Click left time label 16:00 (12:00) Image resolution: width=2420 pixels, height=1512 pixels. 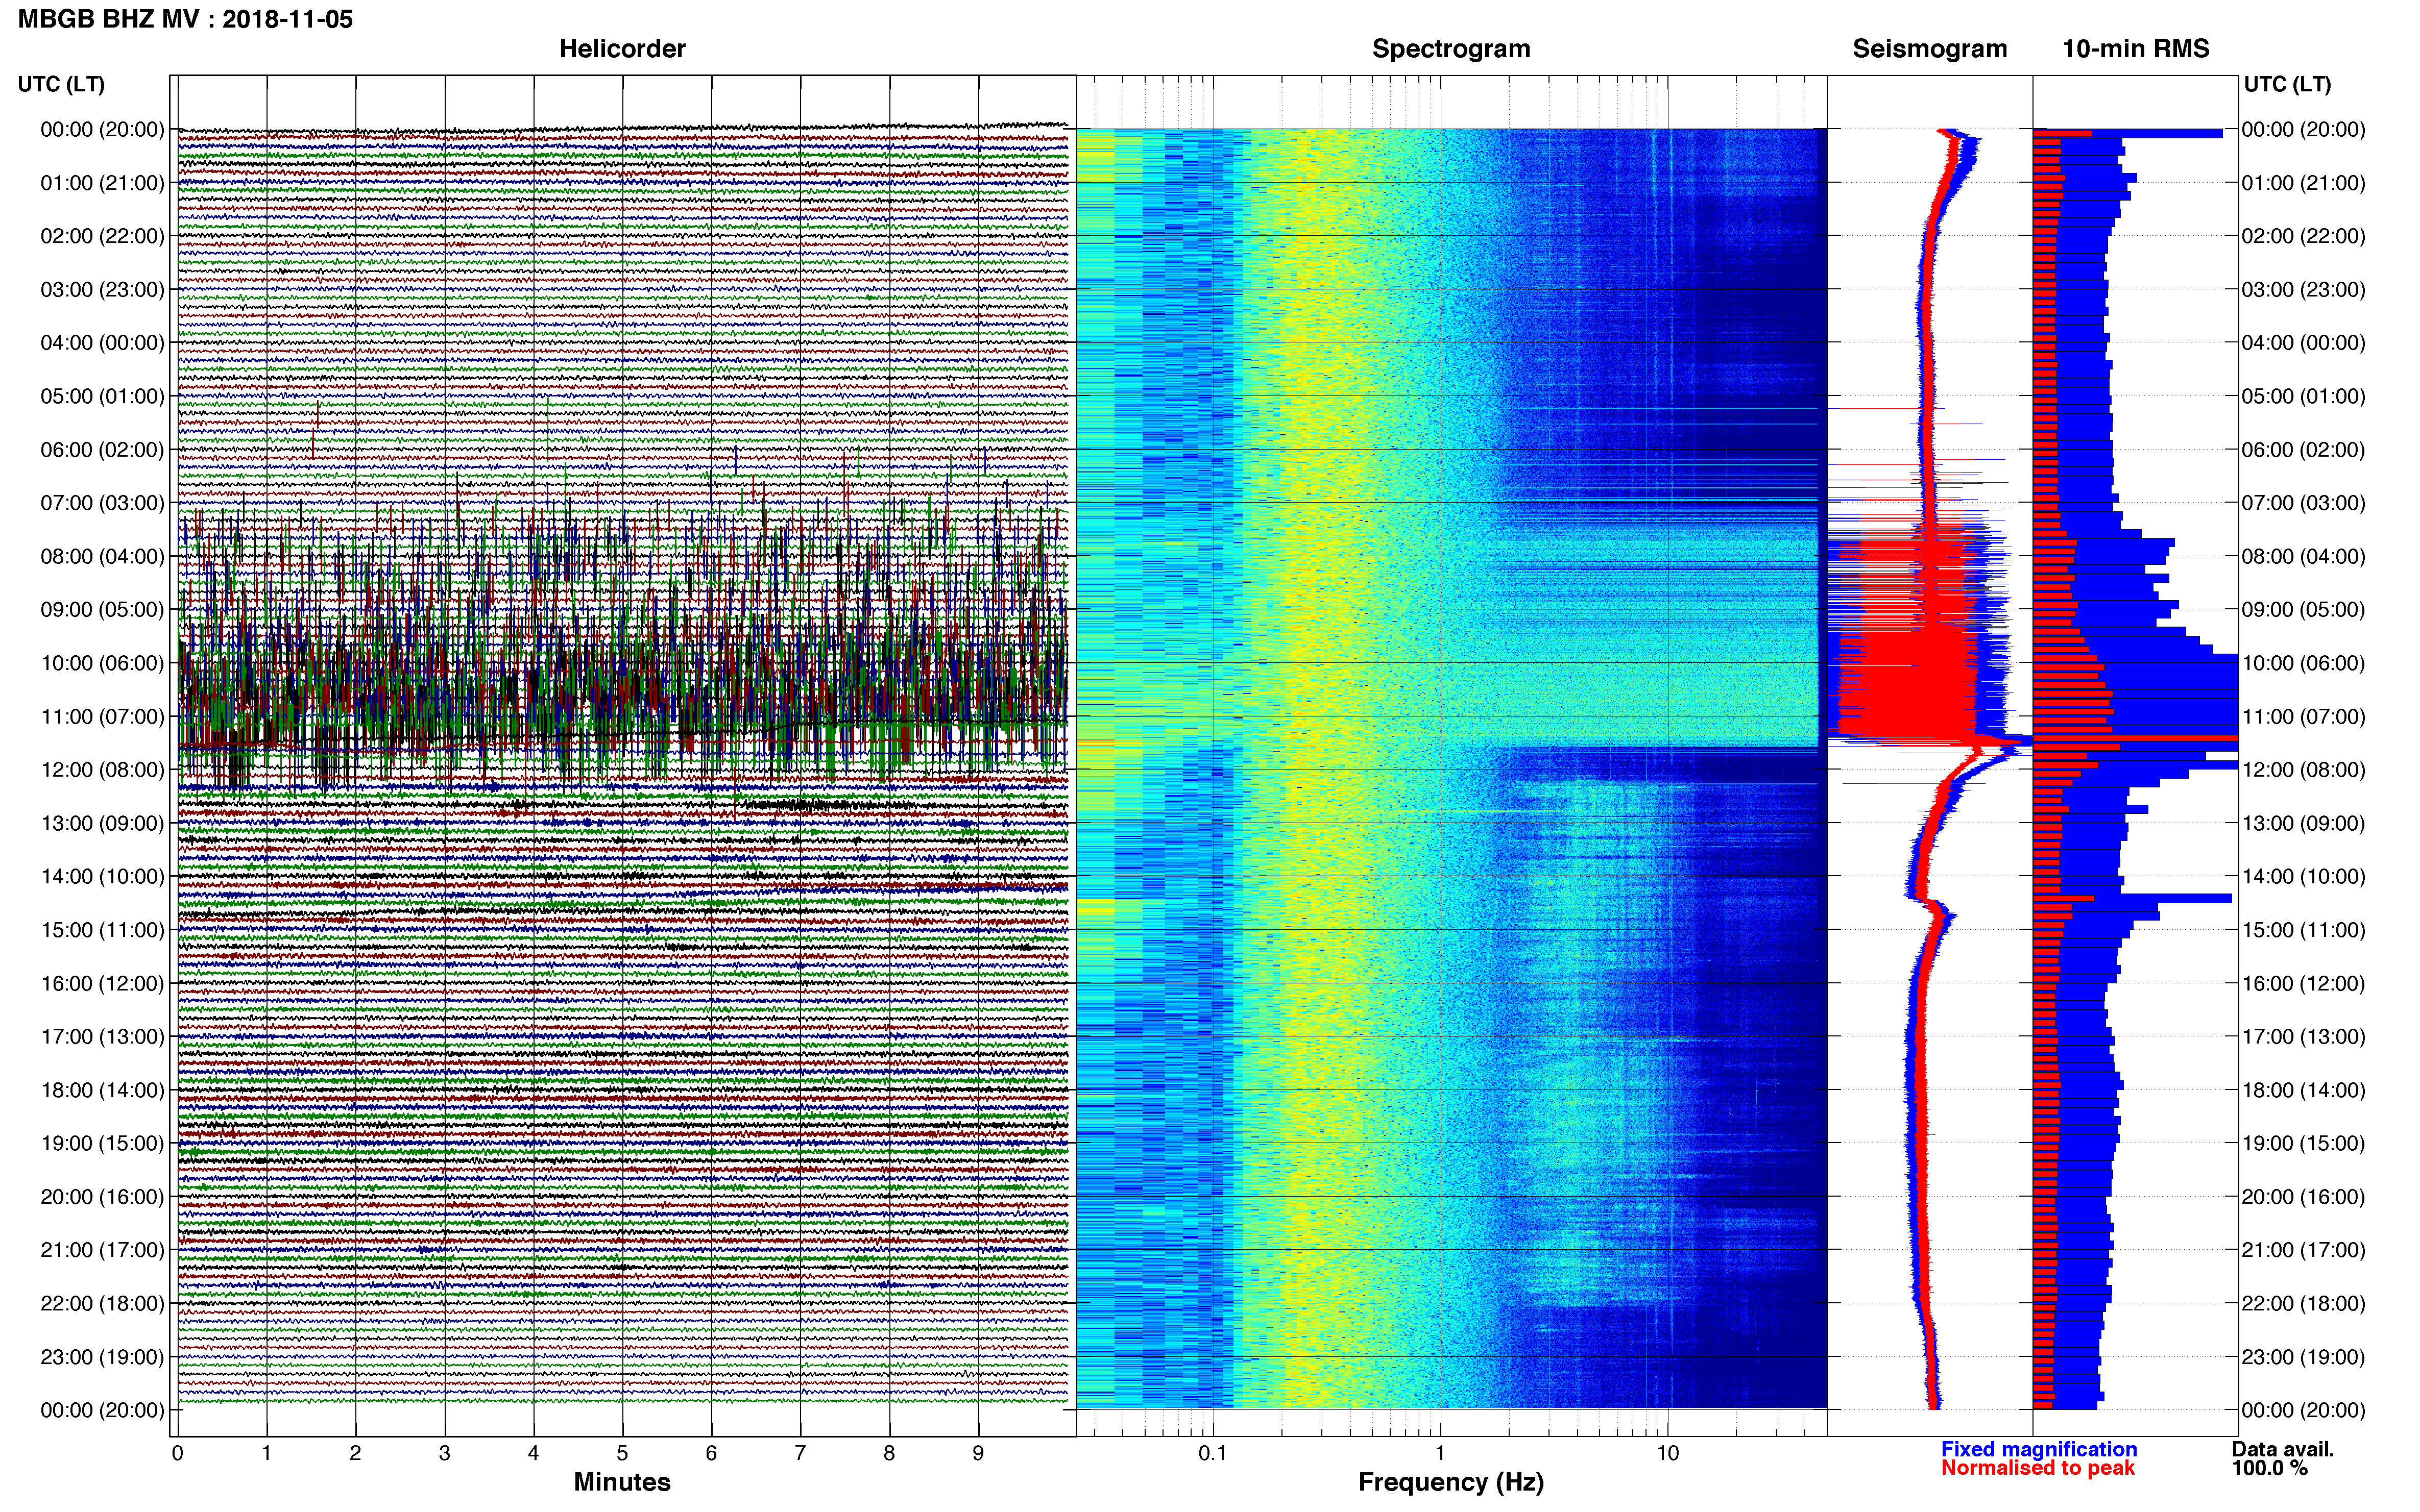[102, 983]
